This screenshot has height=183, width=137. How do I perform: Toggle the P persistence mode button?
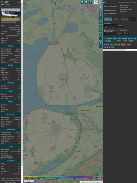(x=100, y=35)
